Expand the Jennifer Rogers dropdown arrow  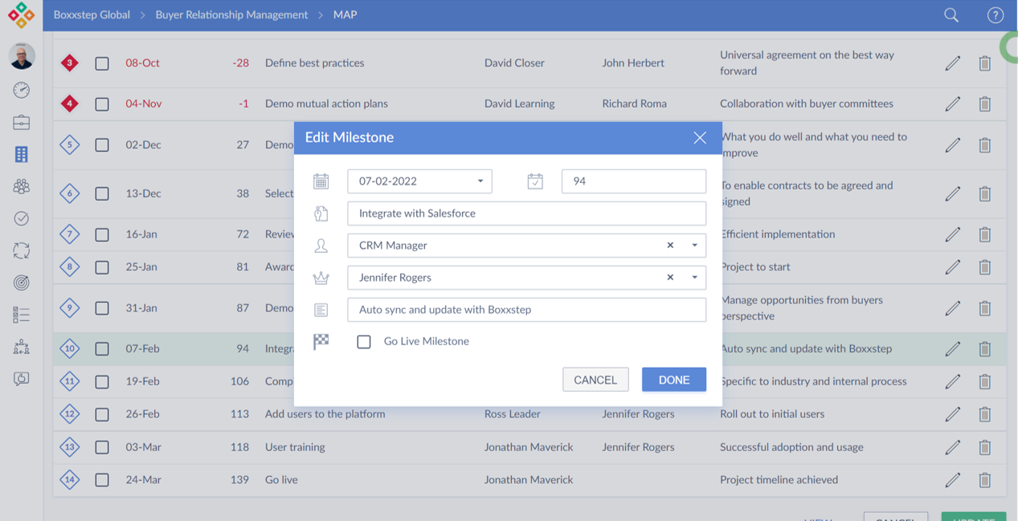coord(694,278)
